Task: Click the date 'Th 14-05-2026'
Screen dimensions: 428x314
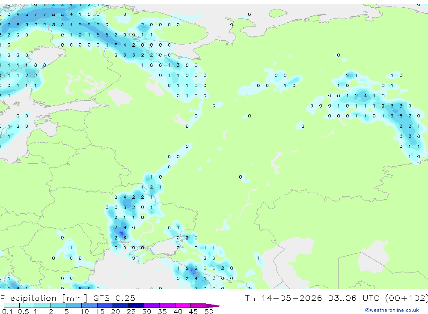Action: click(283, 298)
